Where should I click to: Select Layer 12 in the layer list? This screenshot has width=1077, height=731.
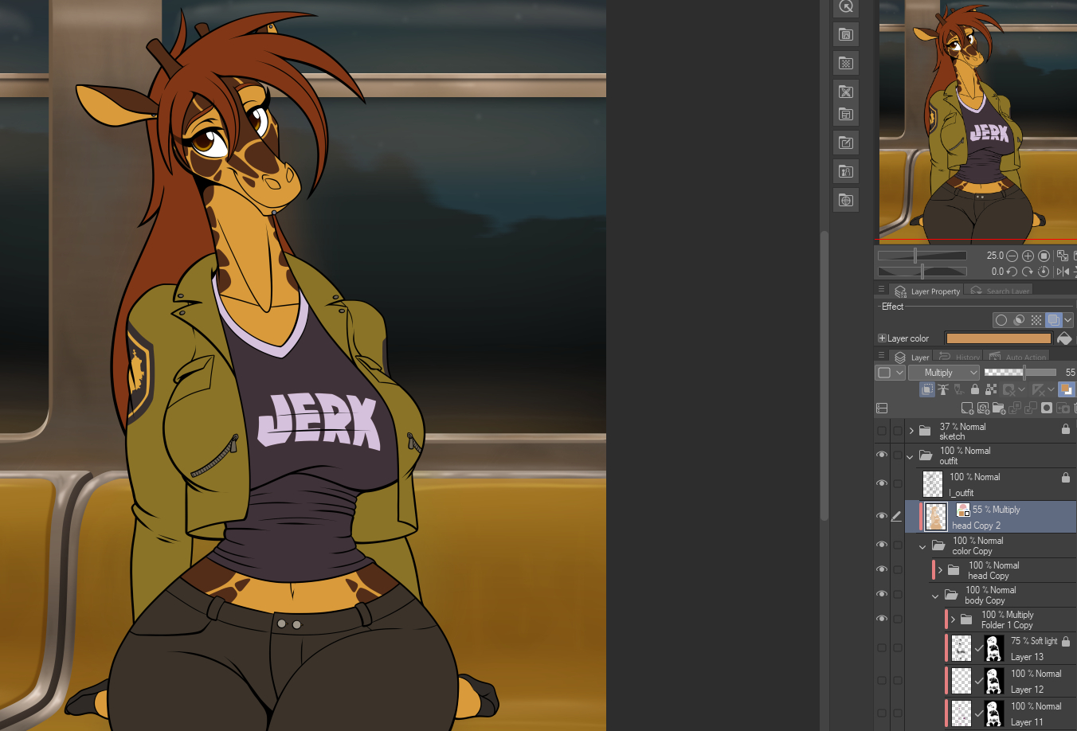coord(1028,682)
